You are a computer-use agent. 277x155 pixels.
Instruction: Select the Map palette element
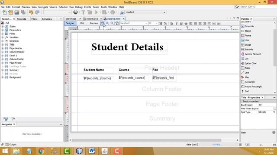(x=247, y=77)
